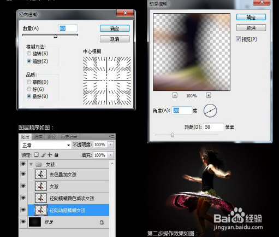Hide the 背景 background layer
The width and height of the screenshot is (279, 237).
[23, 222]
